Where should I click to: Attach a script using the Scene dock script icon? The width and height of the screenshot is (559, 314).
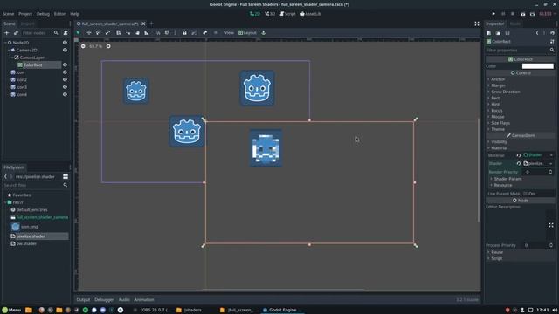(x=66, y=33)
